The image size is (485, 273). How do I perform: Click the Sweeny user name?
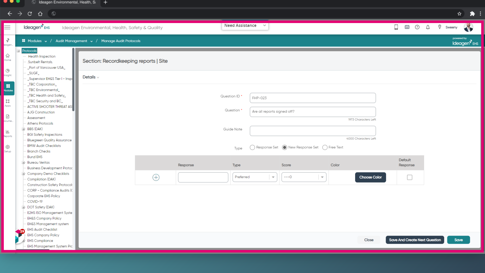point(451,27)
